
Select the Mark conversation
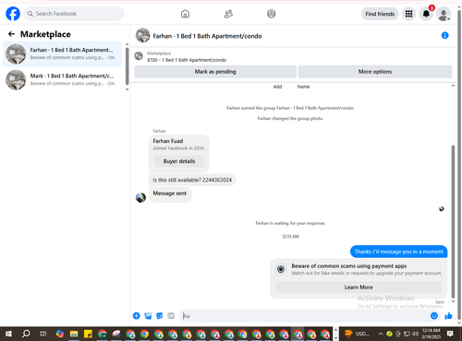[63, 79]
